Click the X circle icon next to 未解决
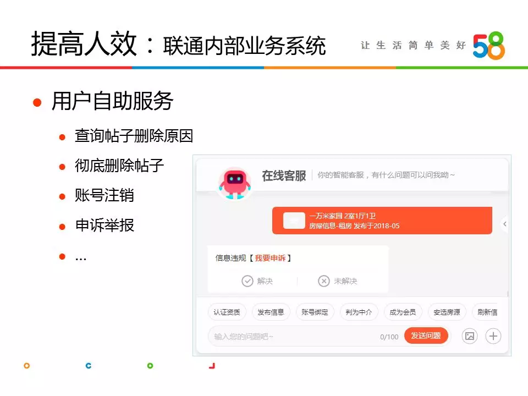528x396 pixels. pos(323,281)
